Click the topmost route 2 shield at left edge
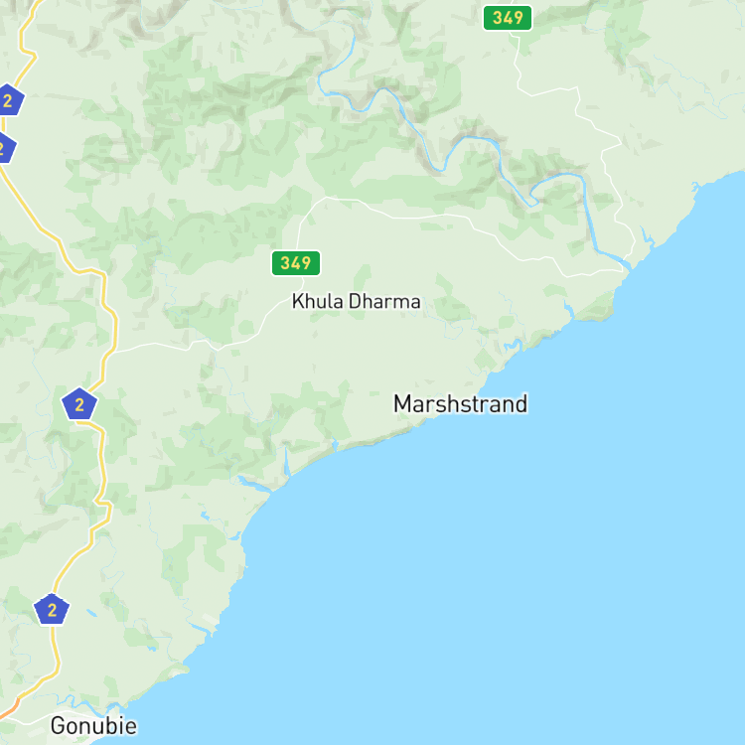This screenshot has width=745, height=745. click(x=9, y=99)
